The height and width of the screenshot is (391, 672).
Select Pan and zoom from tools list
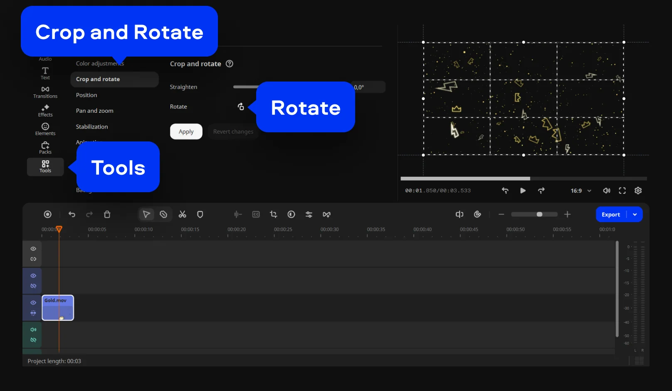coord(95,111)
